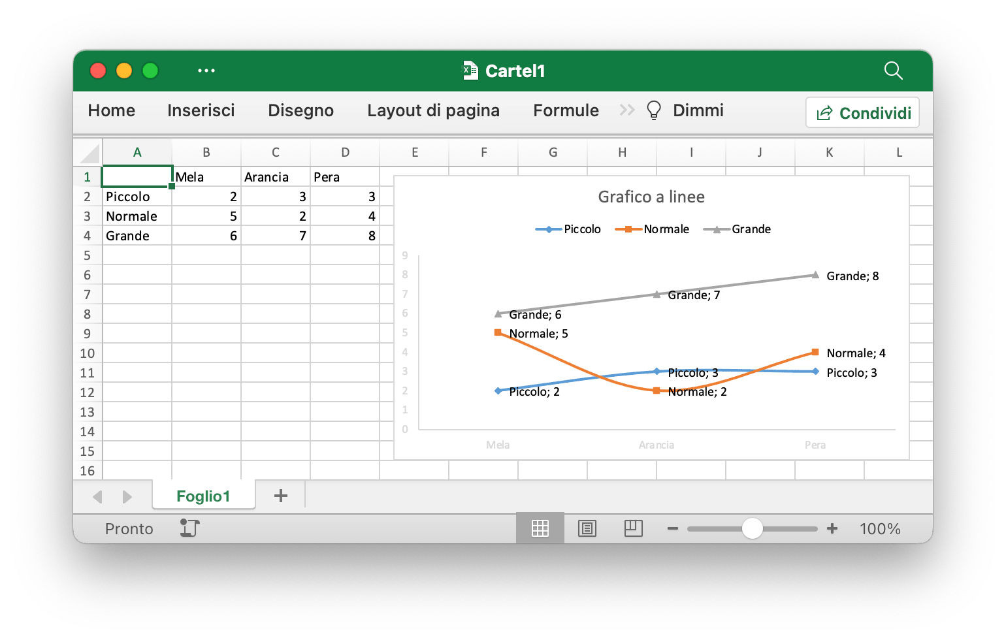1006x640 pixels.
Task: Select cell A2 with Piccolo
Action: [137, 197]
